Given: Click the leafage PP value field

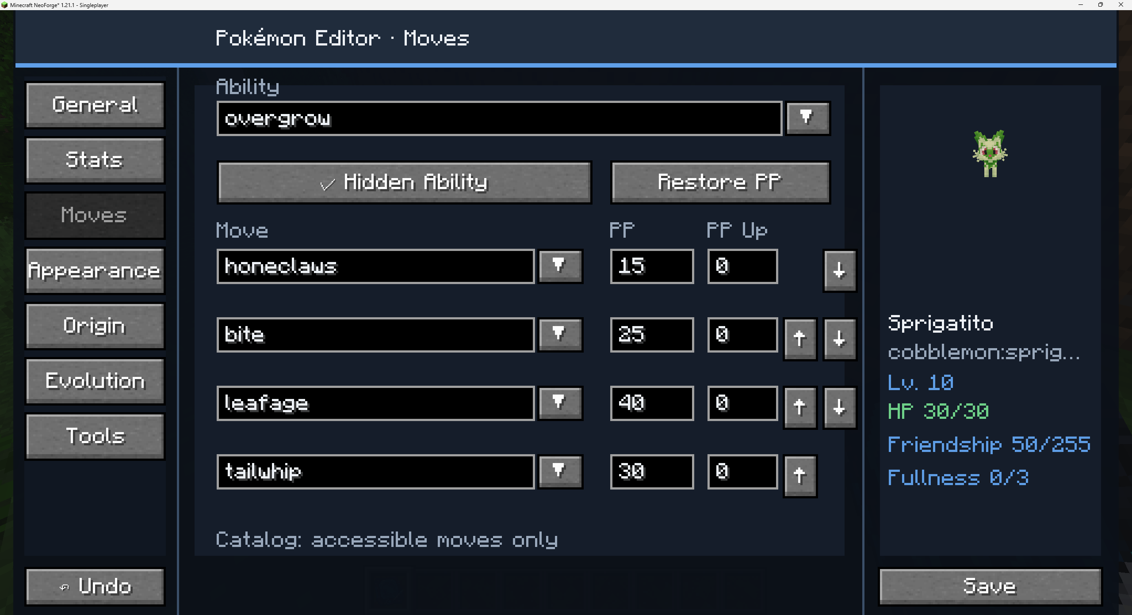Looking at the screenshot, I should click(x=652, y=403).
